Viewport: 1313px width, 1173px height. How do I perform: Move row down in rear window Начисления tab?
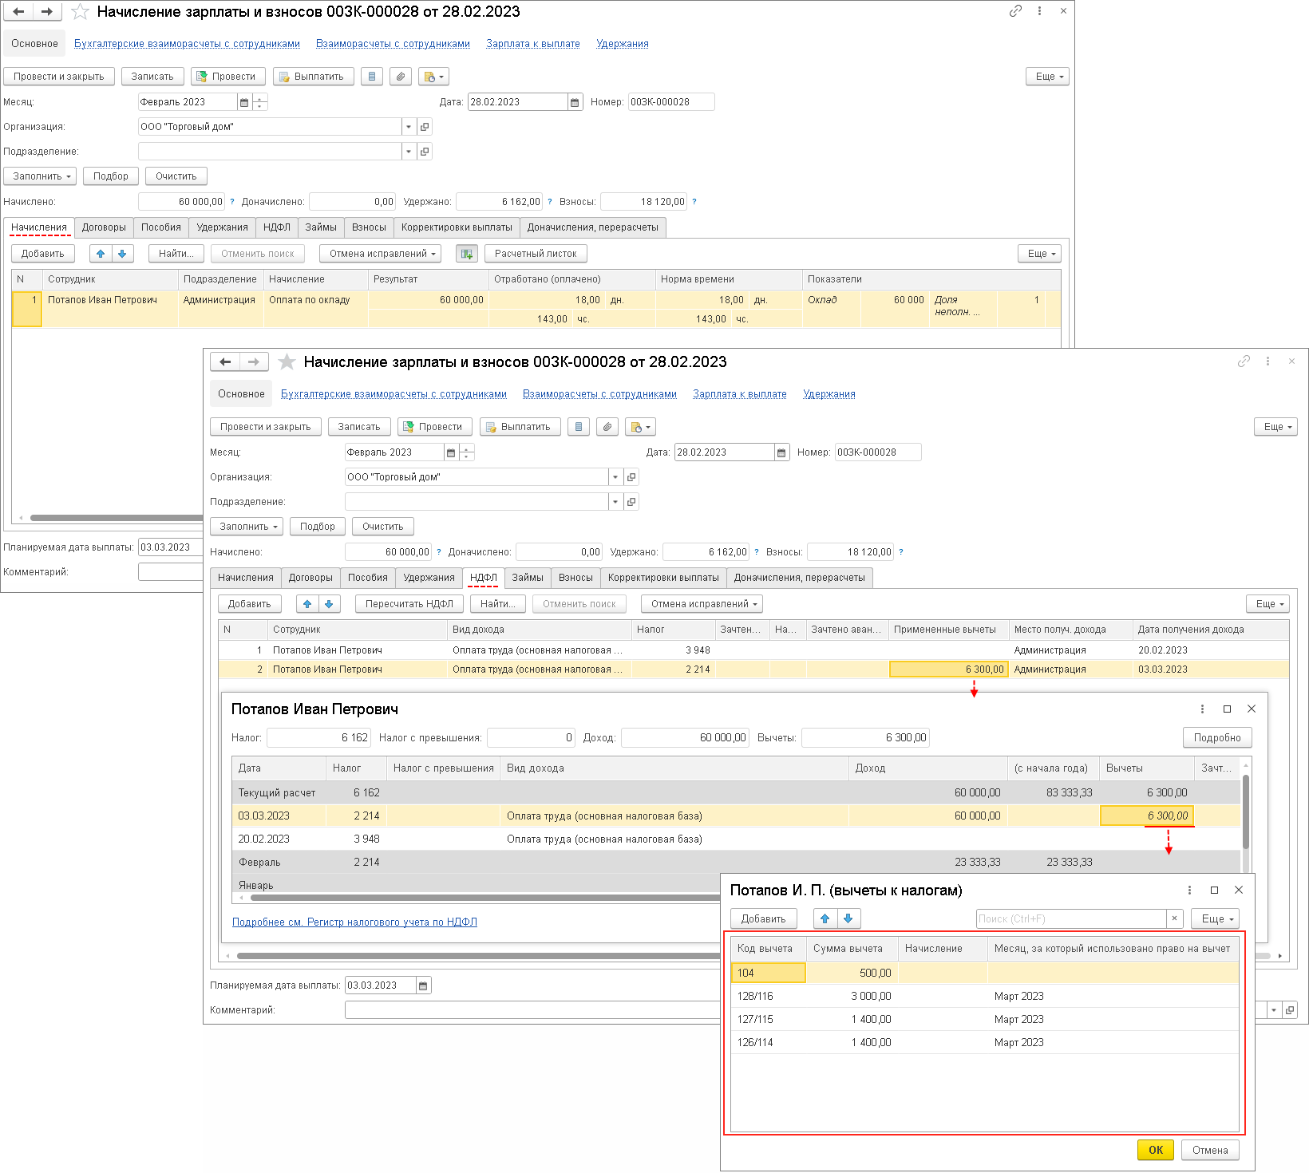122,254
